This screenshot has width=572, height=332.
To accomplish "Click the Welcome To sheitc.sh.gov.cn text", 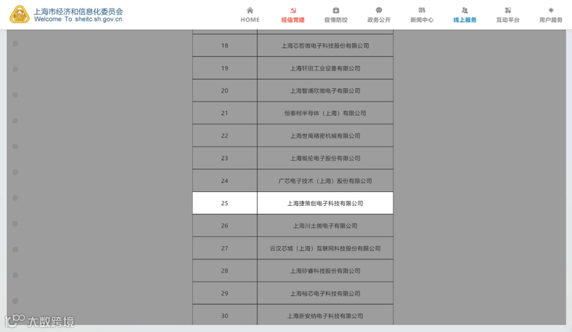I will point(78,19).
